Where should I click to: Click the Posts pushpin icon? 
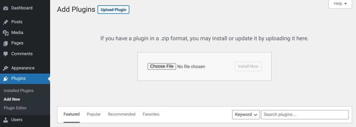(x=6, y=22)
